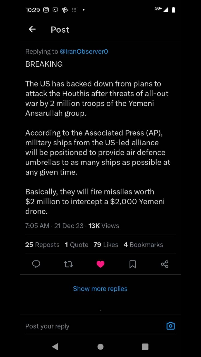View the 79 Likes list
The height and width of the screenshot is (357, 201).
coord(106,245)
